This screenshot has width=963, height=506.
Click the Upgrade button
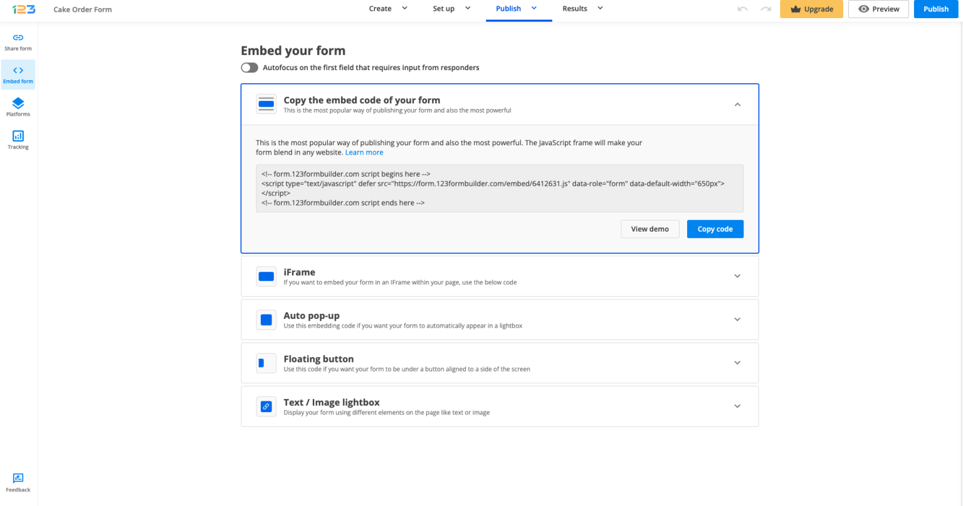coord(811,9)
